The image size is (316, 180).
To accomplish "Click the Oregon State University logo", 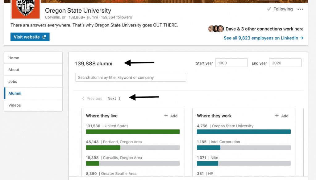I will pos(26,9).
